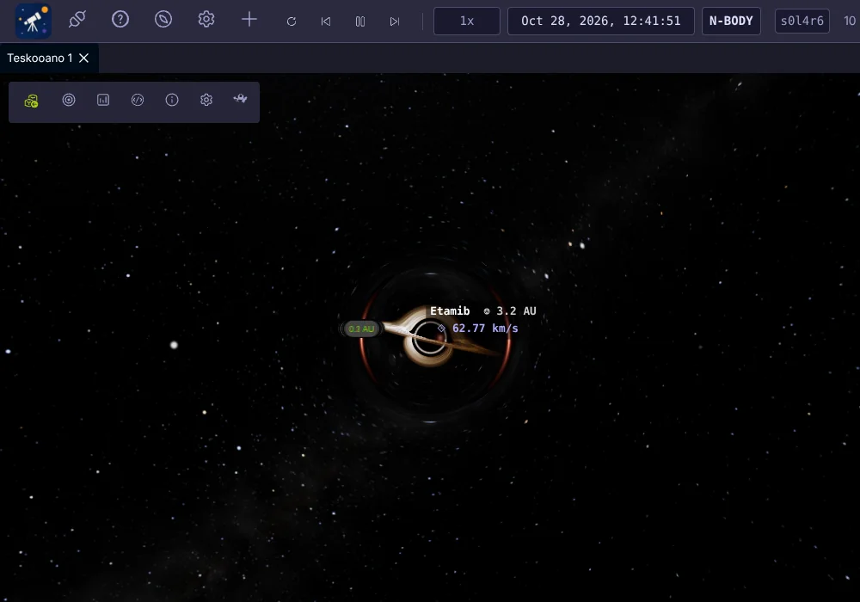
Task: Click the concentric circles focus icon
Action: [x=69, y=100]
